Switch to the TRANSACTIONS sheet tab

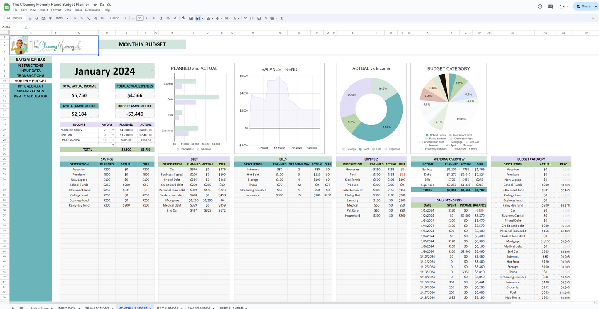click(97, 308)
